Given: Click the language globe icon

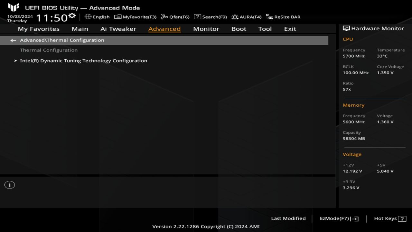Looking at the screenshot, I should click(88, 17).
